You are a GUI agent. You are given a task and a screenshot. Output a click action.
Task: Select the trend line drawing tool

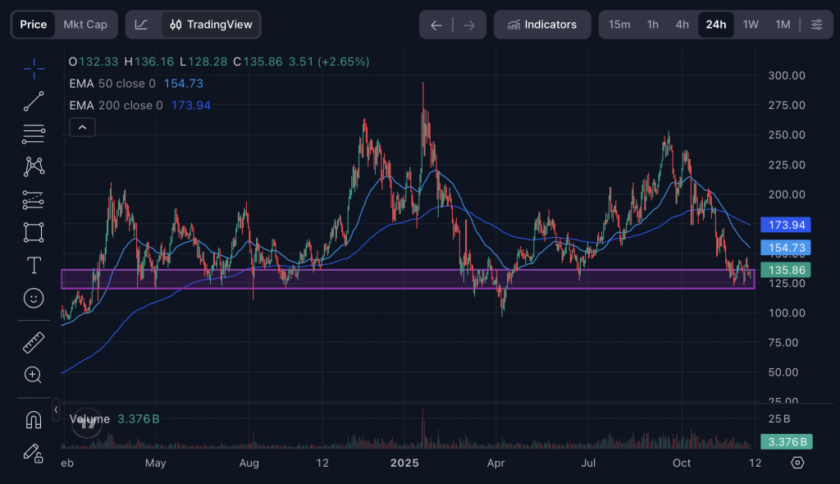[34, 102]
